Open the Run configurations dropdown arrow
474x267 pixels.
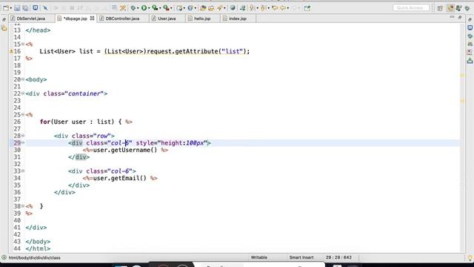(x=149, y=8)
